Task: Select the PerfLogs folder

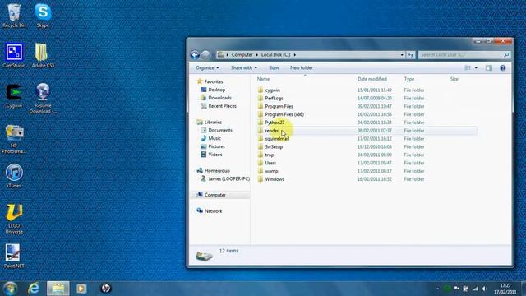Action: click(274, 99)
